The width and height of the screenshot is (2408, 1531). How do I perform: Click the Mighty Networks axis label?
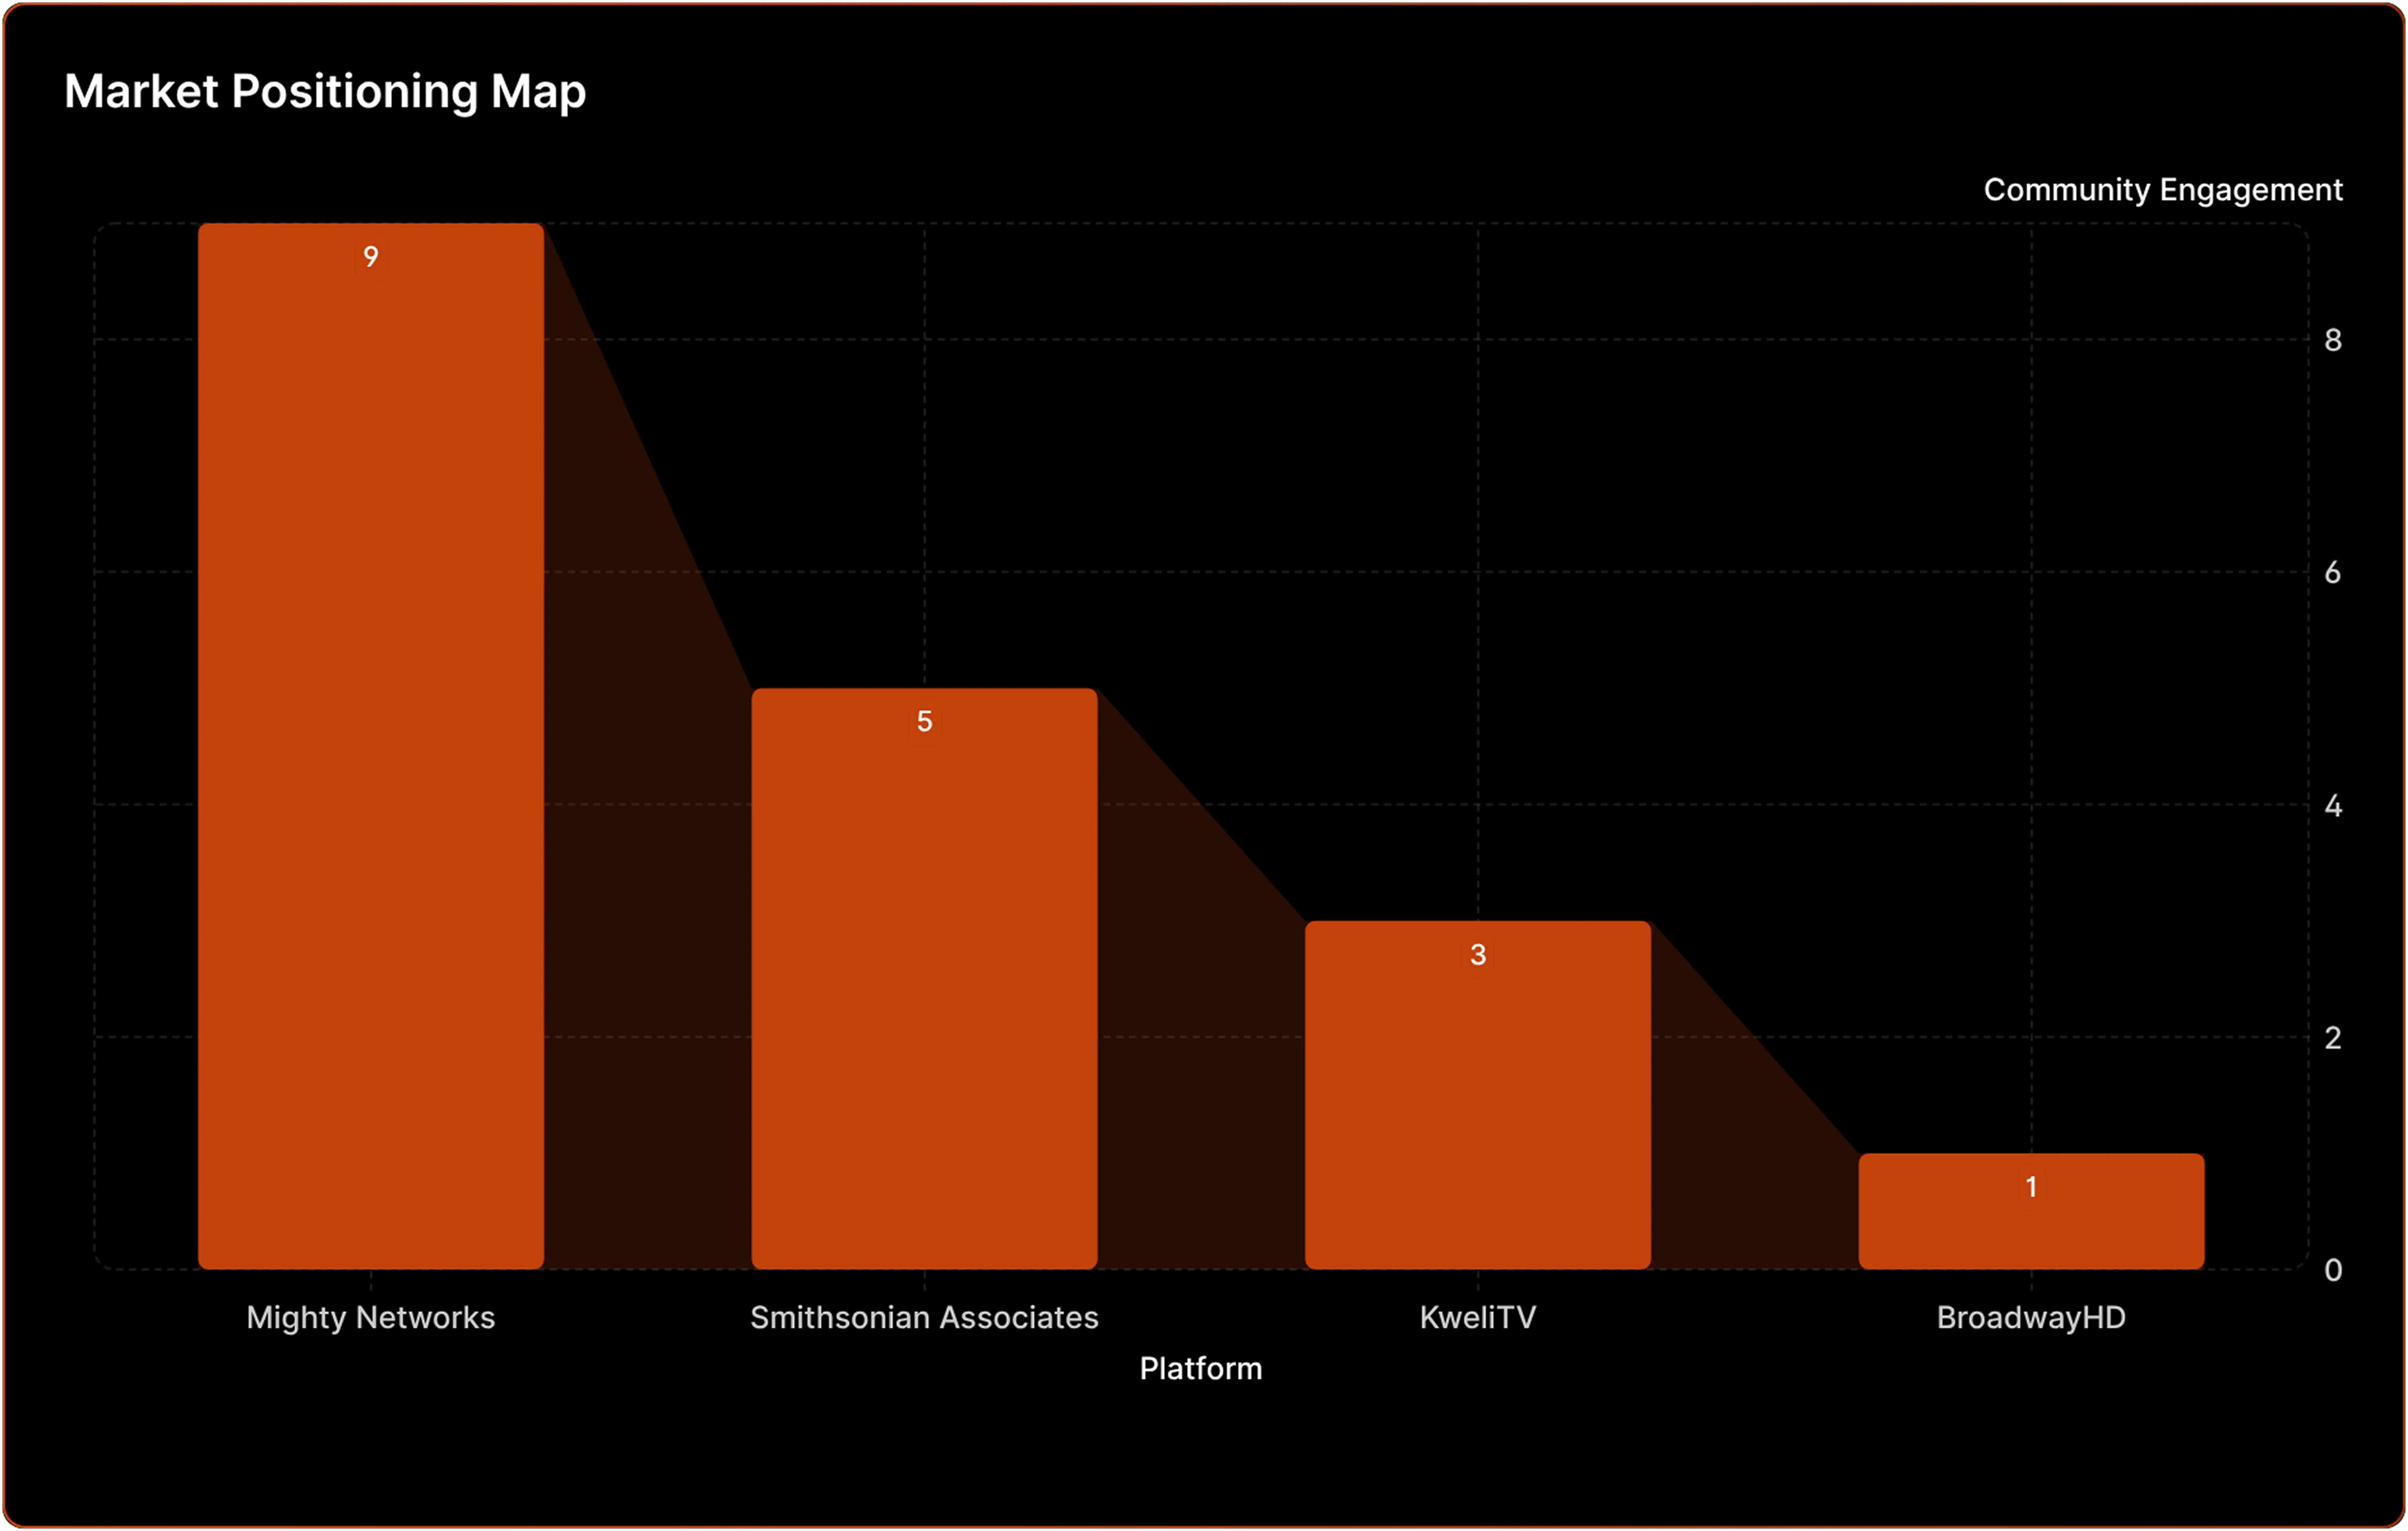pos(371,1317)
